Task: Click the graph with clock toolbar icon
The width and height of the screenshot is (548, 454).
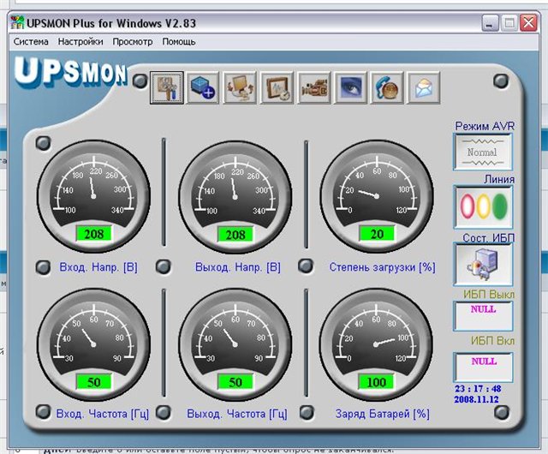Action: coord(277,87)
